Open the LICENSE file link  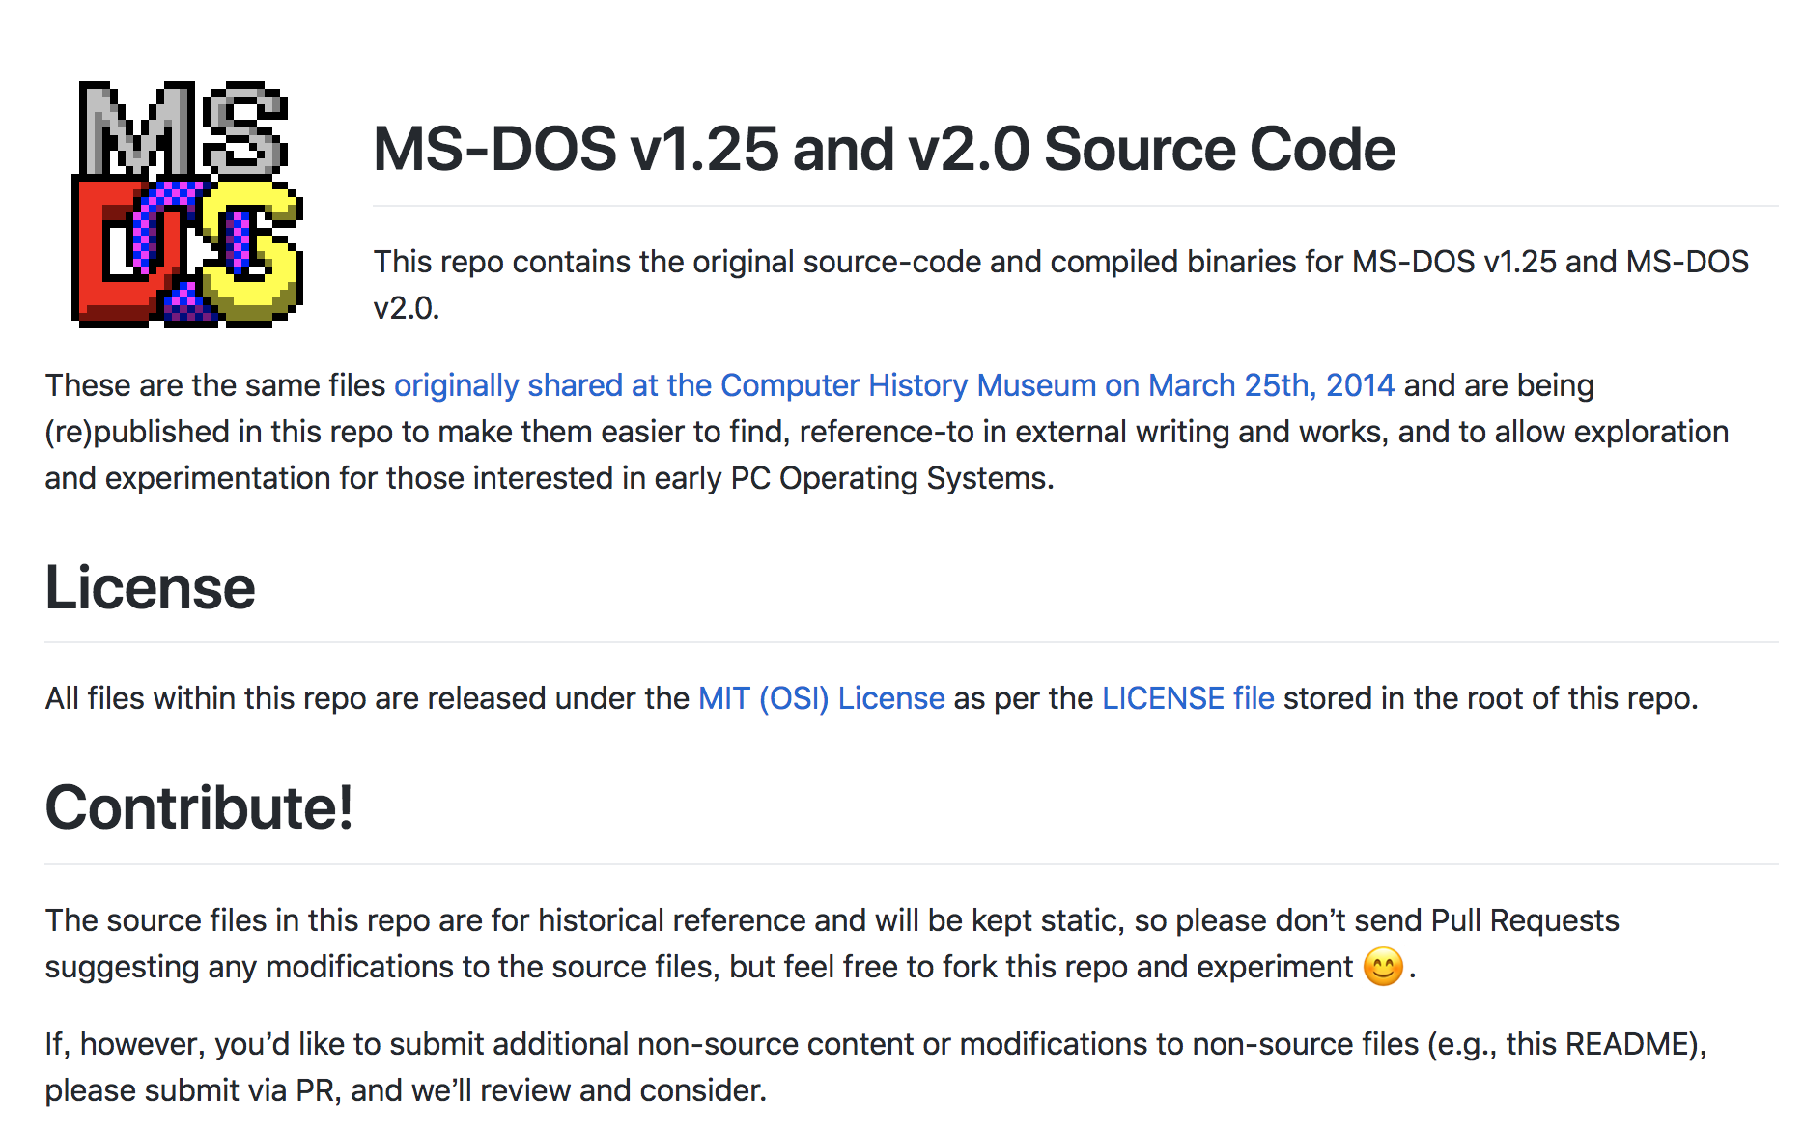pos(1188,698)
